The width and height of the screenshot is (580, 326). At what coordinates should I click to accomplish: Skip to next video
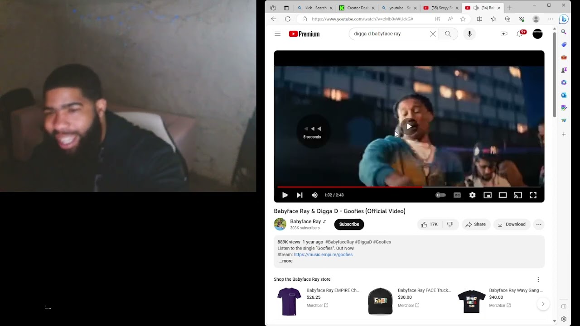(x=300, y=195)
